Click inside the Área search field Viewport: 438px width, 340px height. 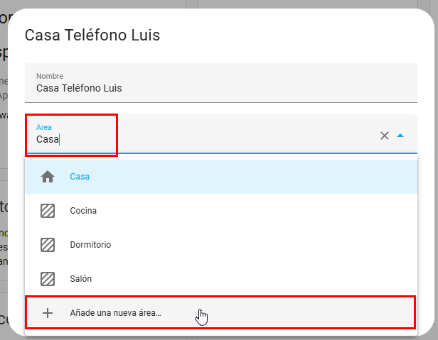(213, 139)
